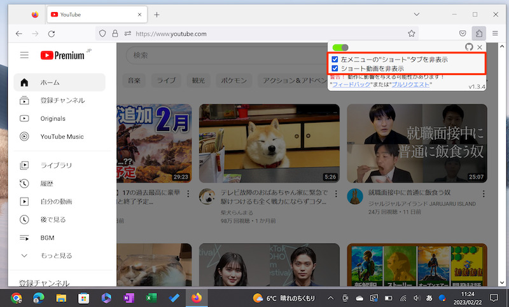Viewport: 509px width, 307px height.
Task: Turn off the green extension enable switch
Action: point(340,47)
